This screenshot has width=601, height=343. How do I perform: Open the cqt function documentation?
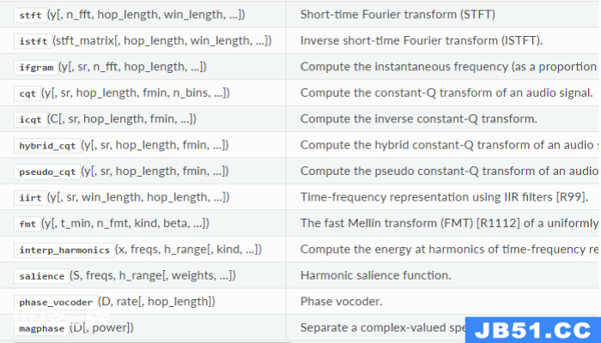coord(27,93)
